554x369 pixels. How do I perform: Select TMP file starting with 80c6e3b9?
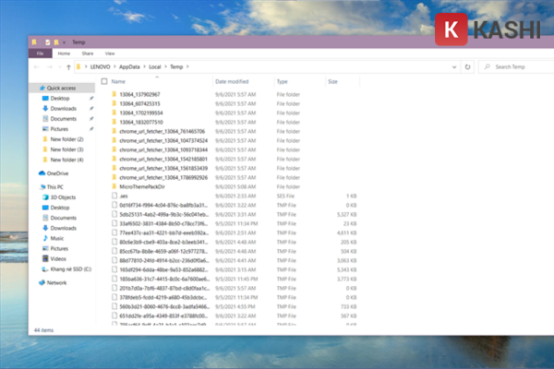point(163,242)
